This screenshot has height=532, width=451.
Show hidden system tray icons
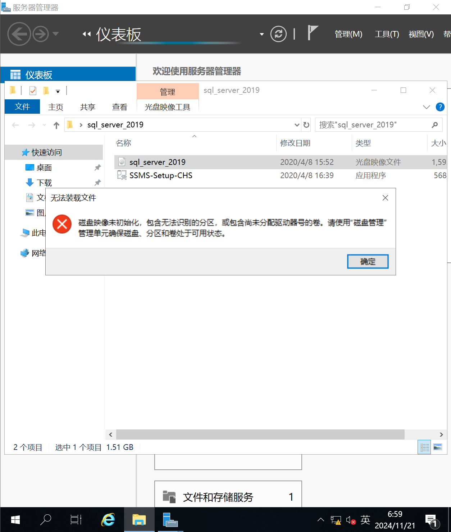pyautogui.click(x=321, y=520)
